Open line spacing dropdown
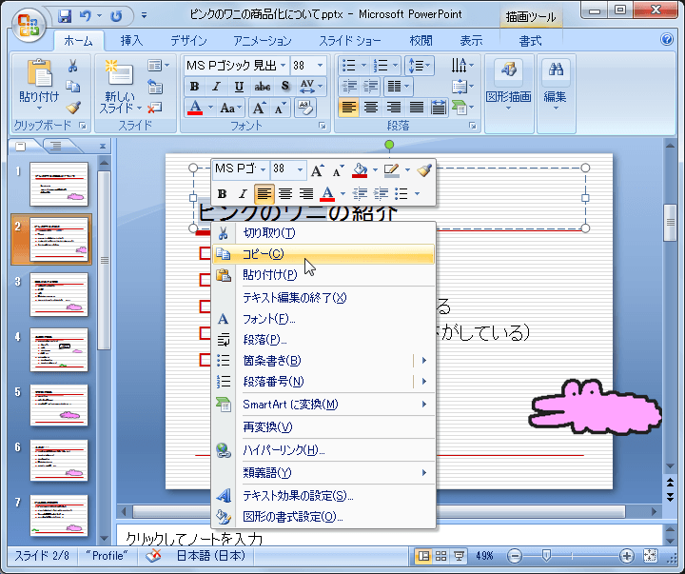685x574 pixels. 419,66
